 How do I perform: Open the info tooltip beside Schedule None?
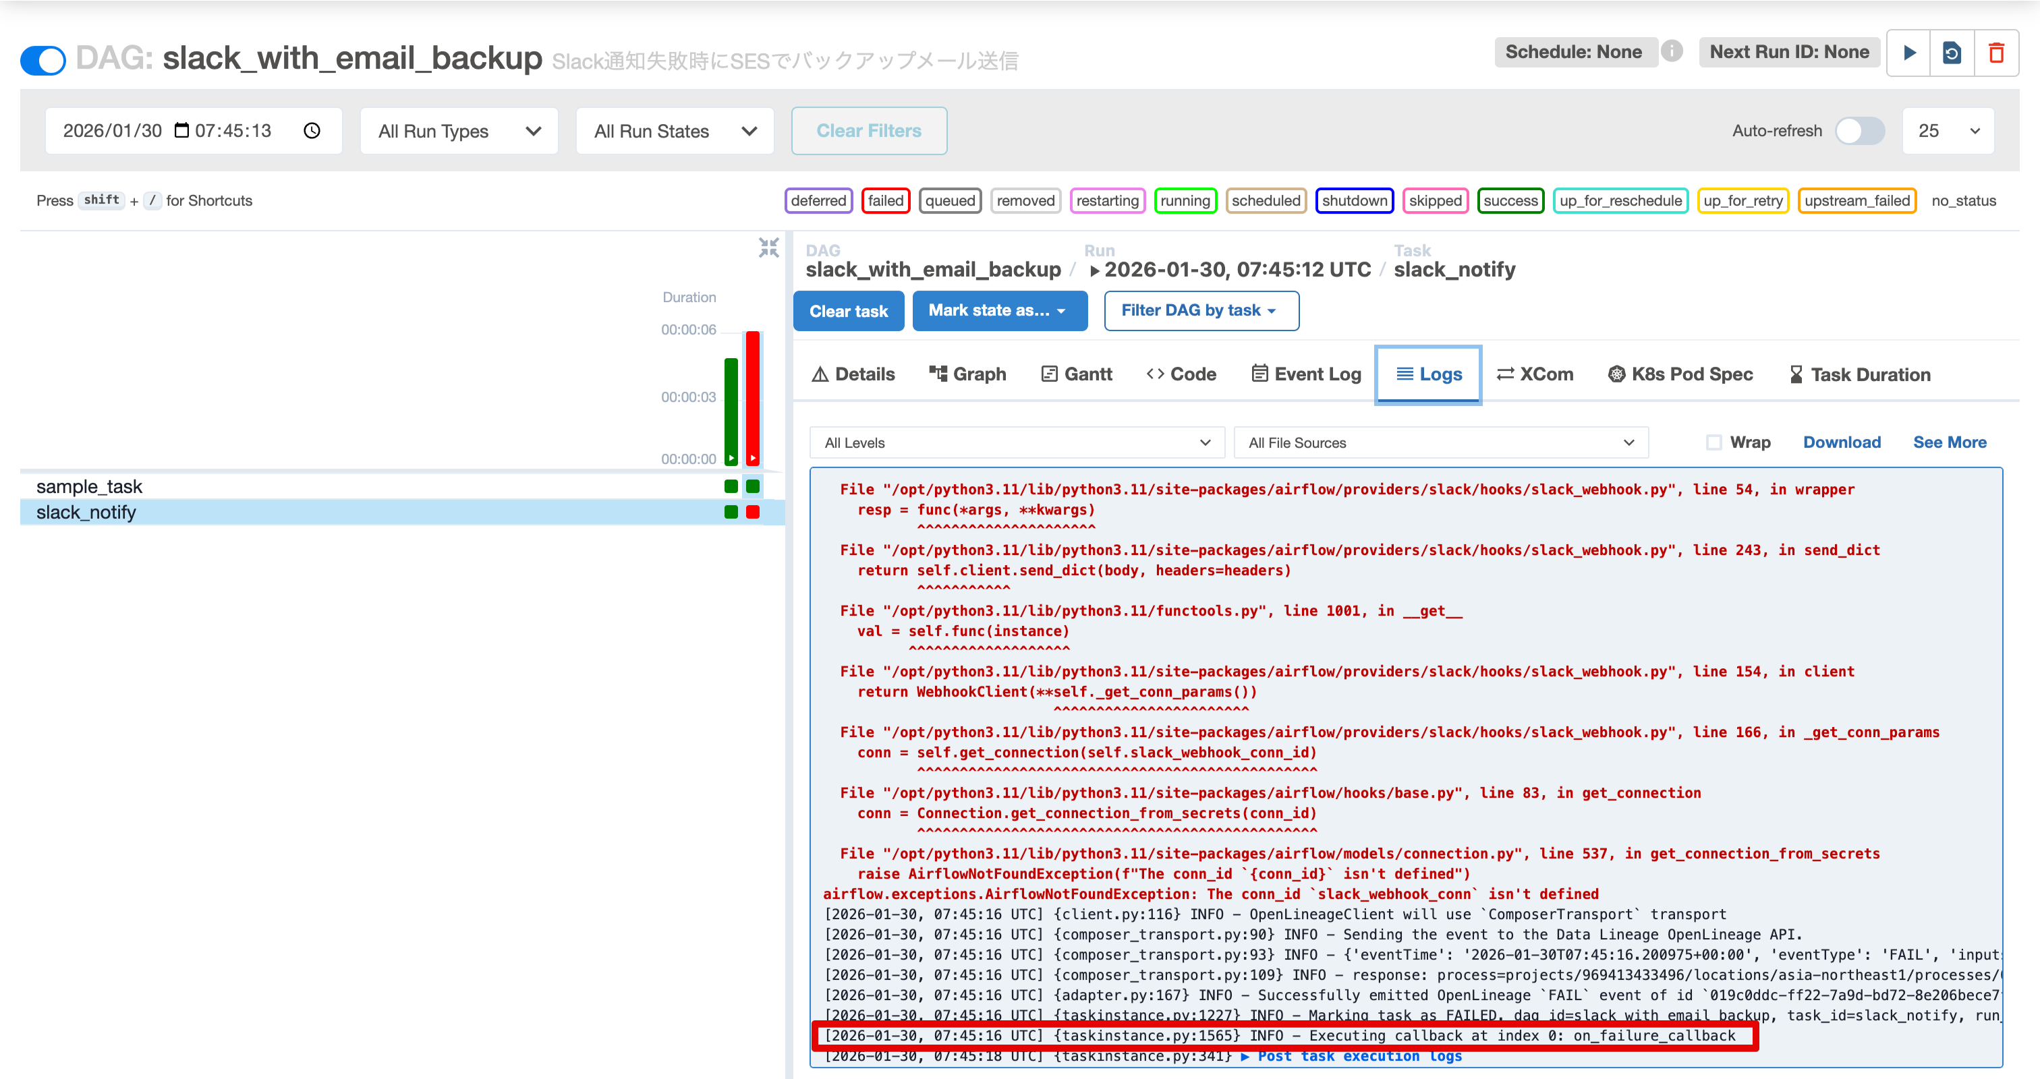pyautogui.click(x=1673, y=51)
